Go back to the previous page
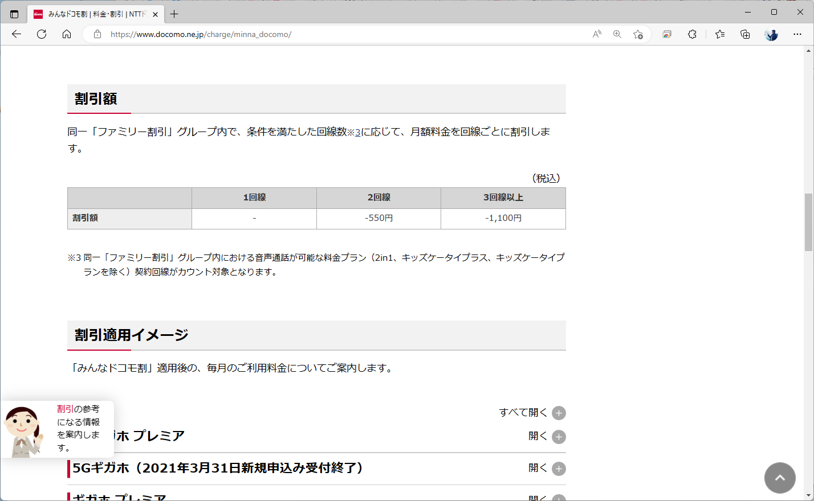The image size is (814, 501). click(15, 34)
